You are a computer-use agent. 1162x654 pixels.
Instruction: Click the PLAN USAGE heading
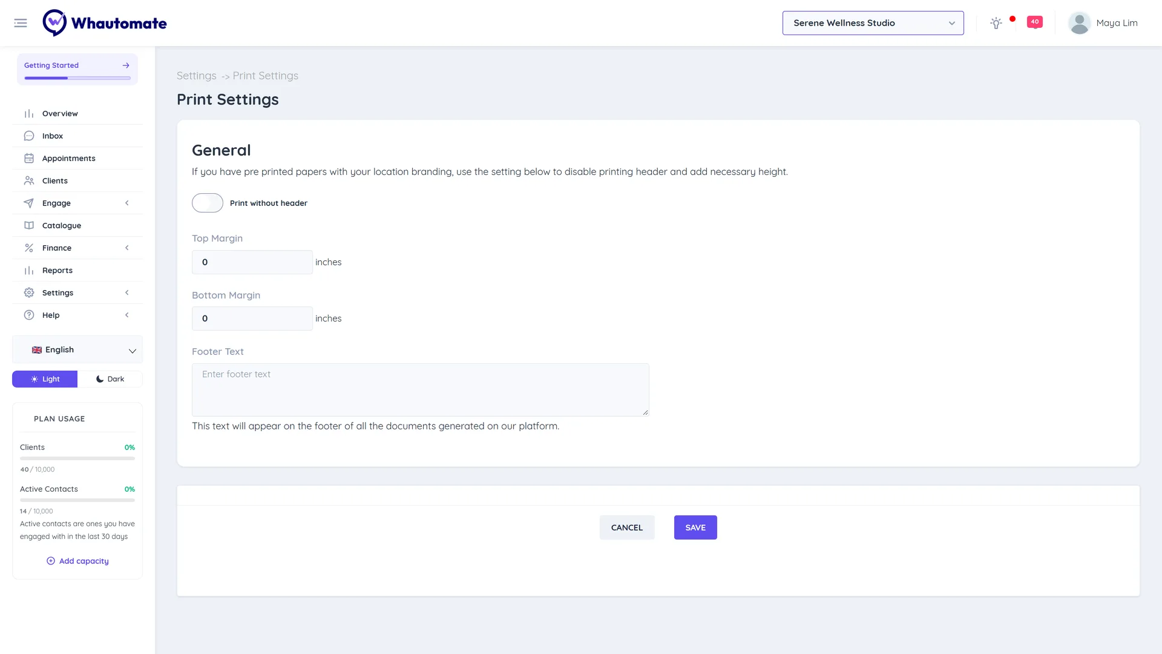click(59, 419)
